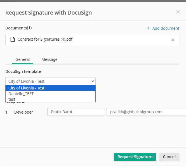This screenshot has width=186, height=166.
Task: Select the Contract for Signatures (4).pdf filename
Action: [x=45, y=39]
